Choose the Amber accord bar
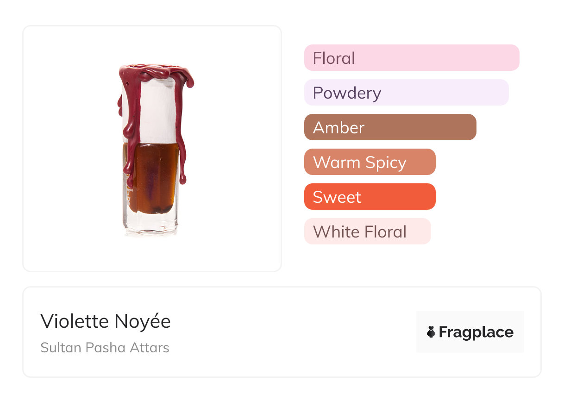The width and height of the screenshot is (564, 400). (x=390, y=127)
